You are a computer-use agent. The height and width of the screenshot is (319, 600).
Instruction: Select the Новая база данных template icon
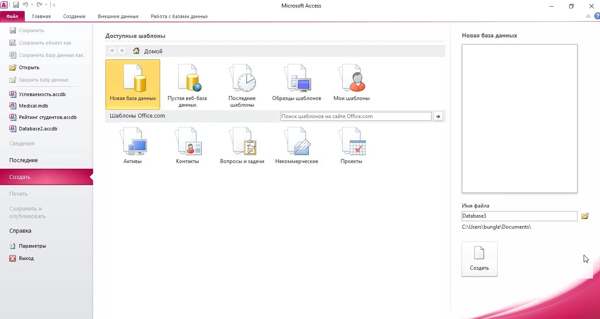pyautogui.click(x=133, y=84)
